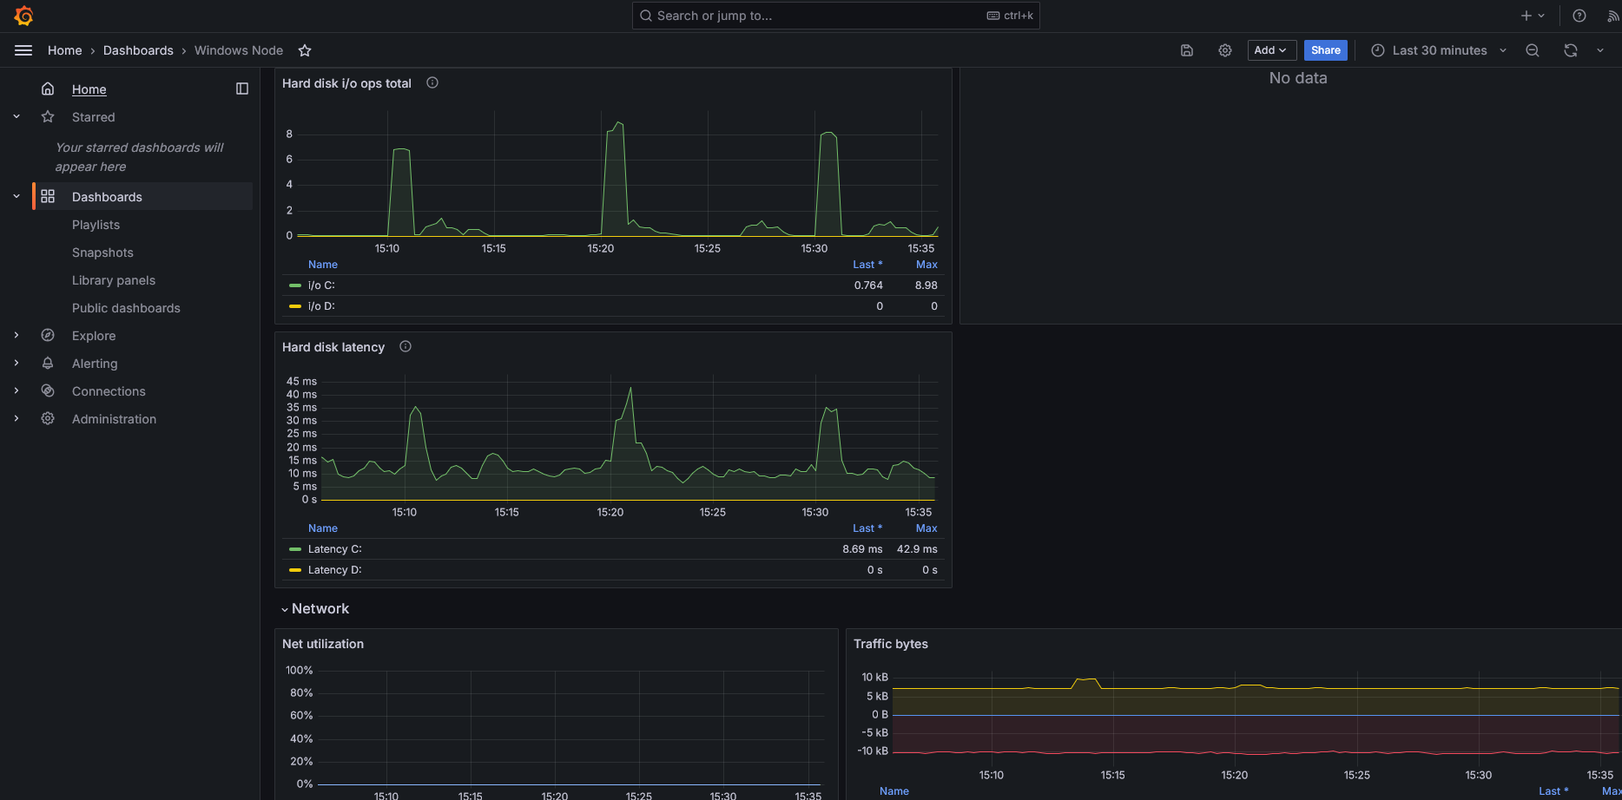Open the news feed RSS icon
The height and width of the screenshot is (800, 1622).
tap(1613, 16)
